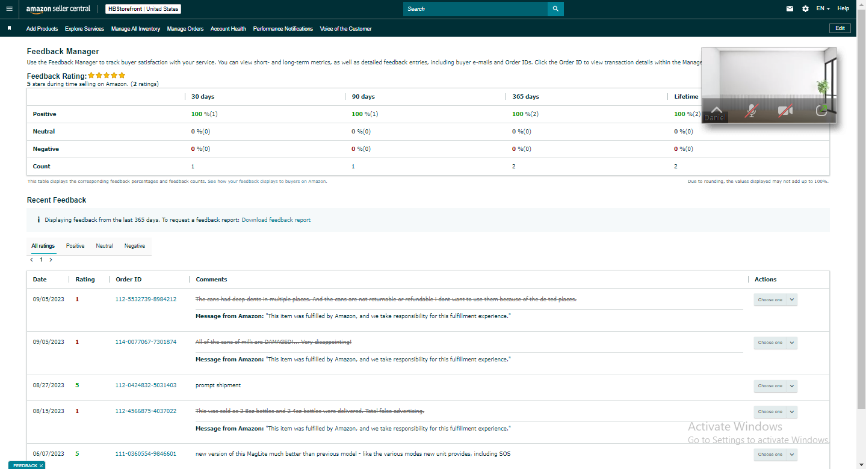Open Choose one dropdown for order 112-0424832-5031403
Image resolution: width=866 pixels, height=469 pixels.
coord(776,386)
